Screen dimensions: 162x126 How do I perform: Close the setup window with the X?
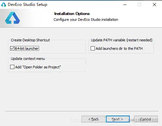pyautogui.click(x=155, y=5)
